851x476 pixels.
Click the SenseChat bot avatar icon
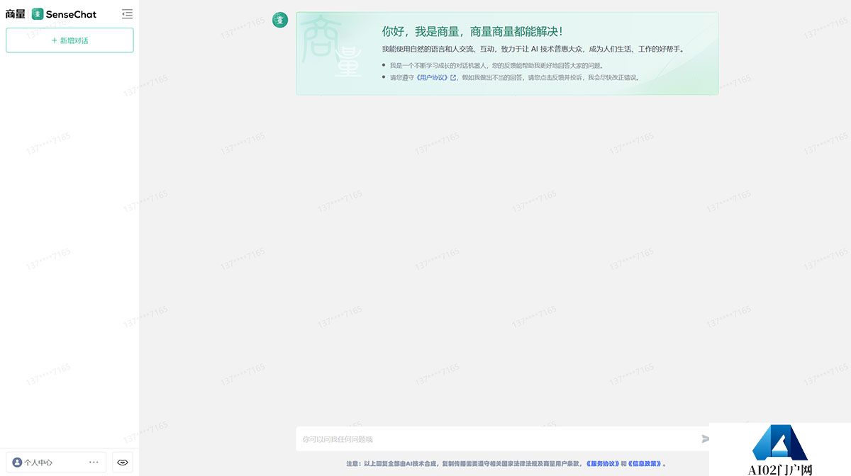[x=281, y=20]
